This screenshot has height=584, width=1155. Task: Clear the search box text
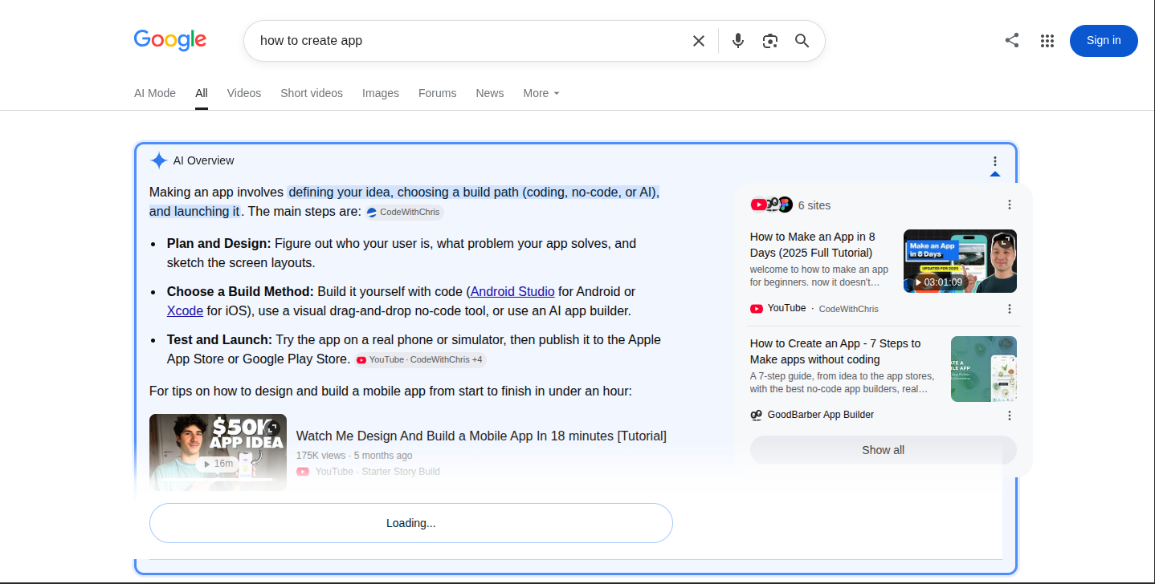pyautogui.click(x=699, y=41)
